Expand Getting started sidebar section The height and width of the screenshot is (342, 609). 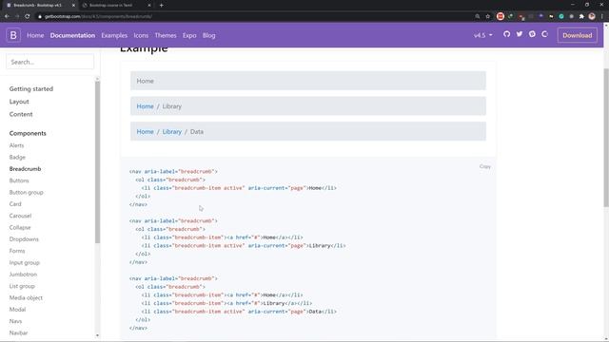(31, 88)
